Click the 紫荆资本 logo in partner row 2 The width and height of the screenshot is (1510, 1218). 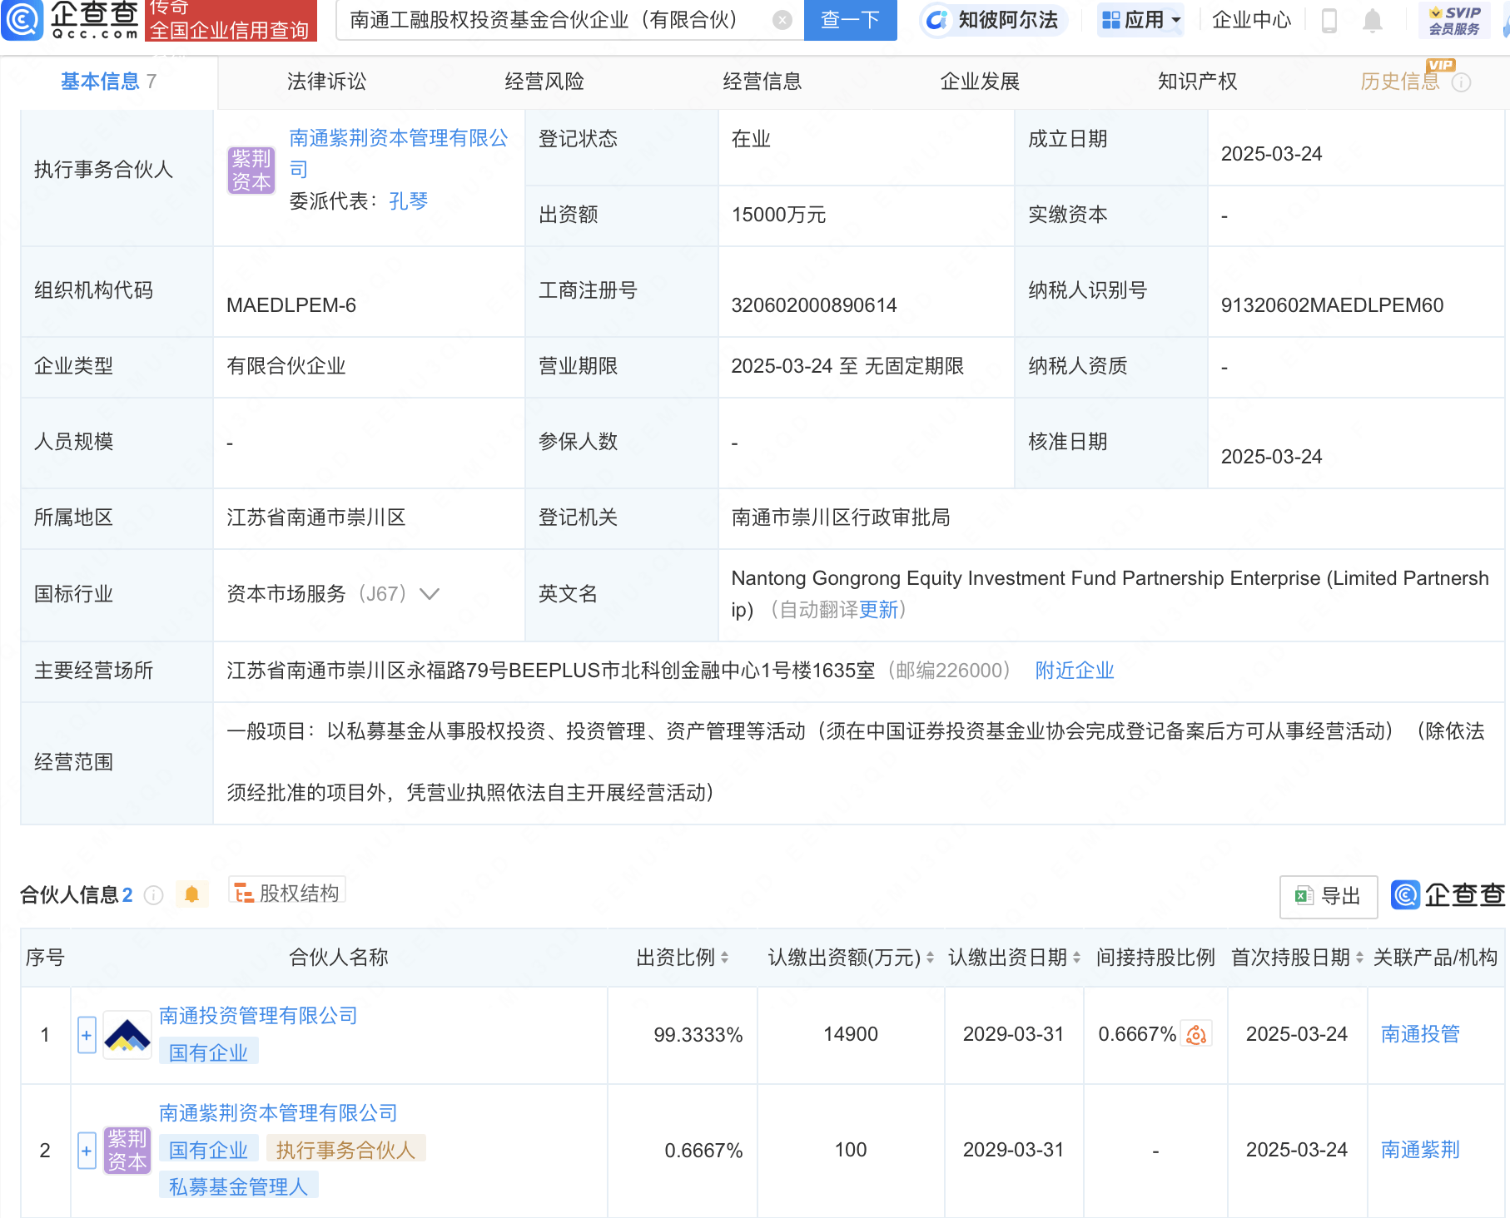(127, 1151)
